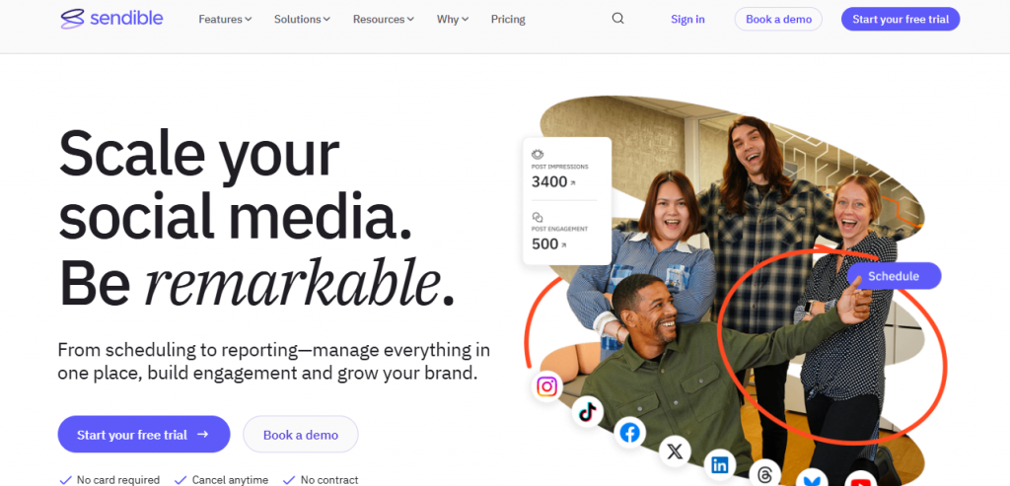Click the Threads icon
This screenshot has height=486, width=1010.
click(x=764, y=475)
